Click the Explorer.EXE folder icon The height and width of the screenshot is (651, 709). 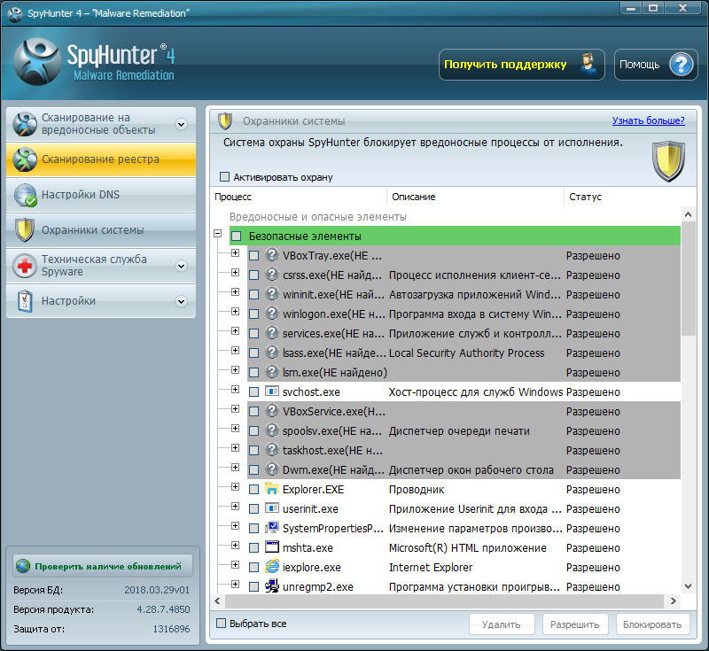[272, 489]
